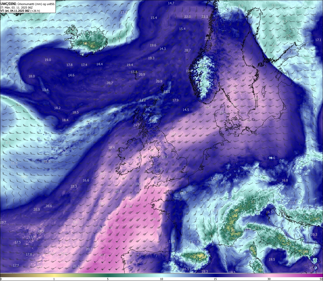The image size is (323, 281).
Task: Click the 21.7 value over western Scotland
Action: point(136,125)
